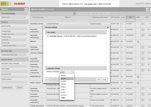The width and height of the screenshot is (151, 107).
Task: Click the Search button in sidebar
Action: coord(20,87)
